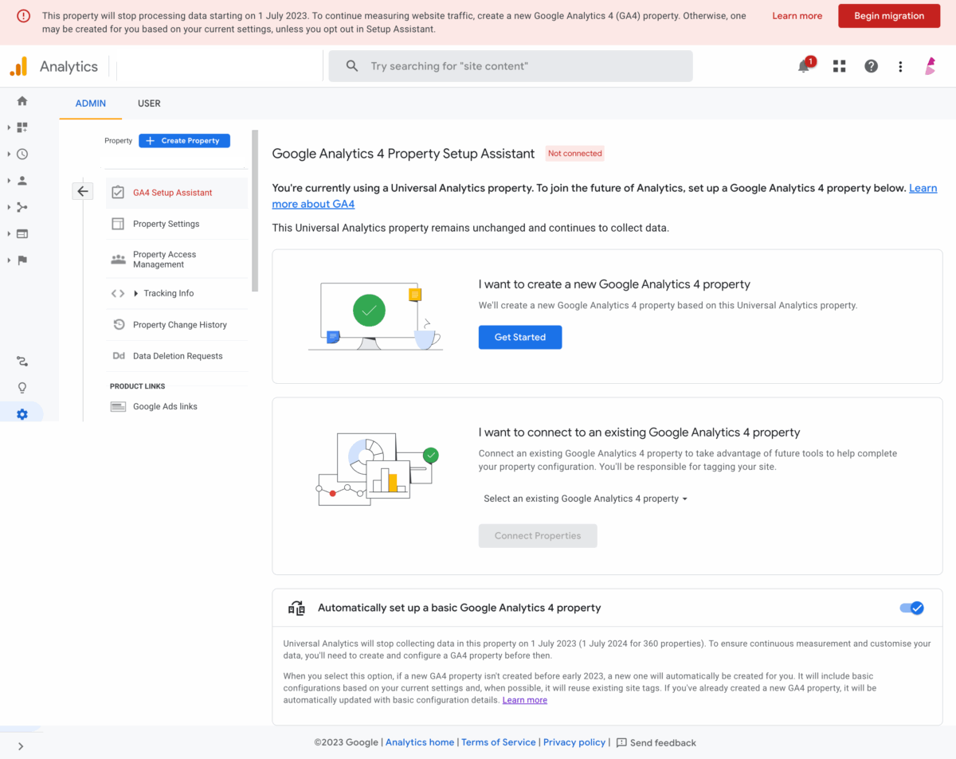This screenshot has height=759, width=956.
Task: Click the Home icon in the sidebar
Action: tap(22, 100)
